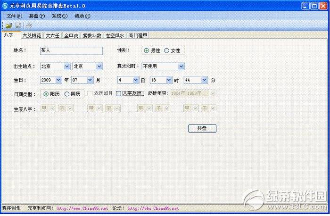Choose the 阴历 date type option
Viewport: 330px width, 216px height.
(x=66, y=94)
